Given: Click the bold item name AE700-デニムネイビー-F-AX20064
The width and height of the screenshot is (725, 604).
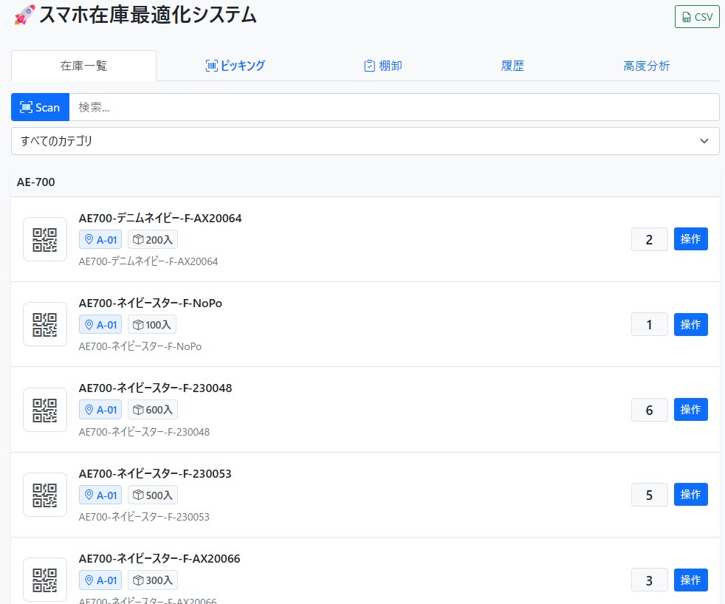Looking at the screenshot, I should 160,219.
